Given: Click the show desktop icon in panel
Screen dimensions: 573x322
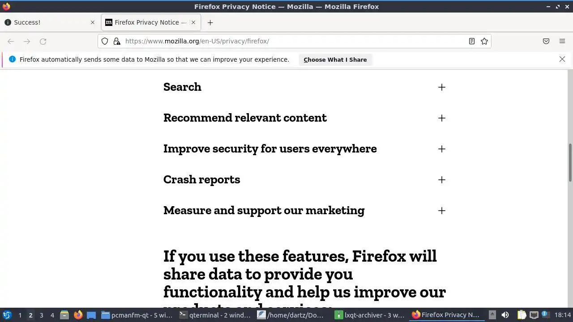Looking at the screenshot, I should (x=91, y=315).
